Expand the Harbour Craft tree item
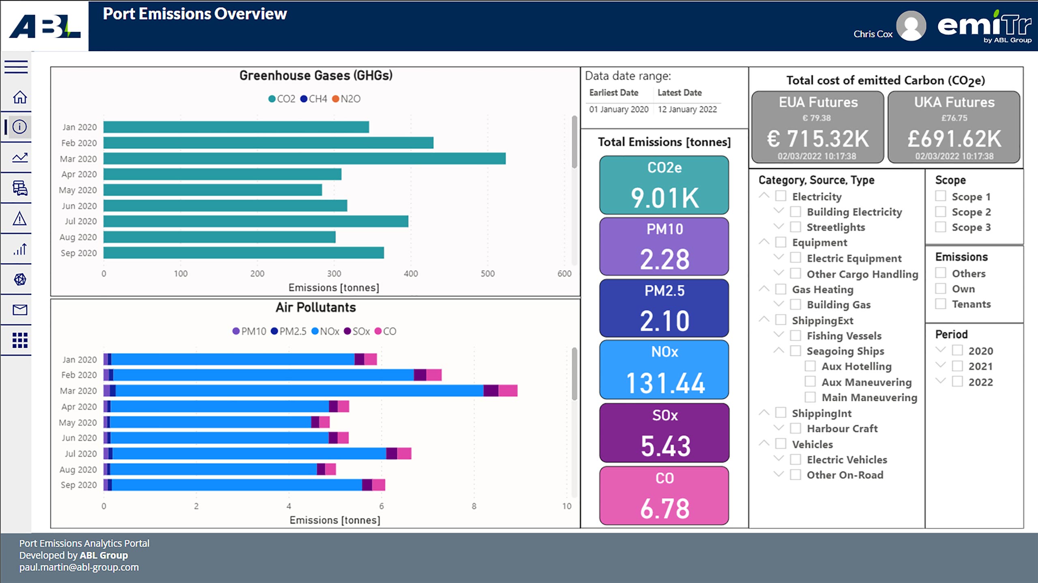Image resolution: width=1038 pixels, height=583 pixels. click(x=778, y=428)
